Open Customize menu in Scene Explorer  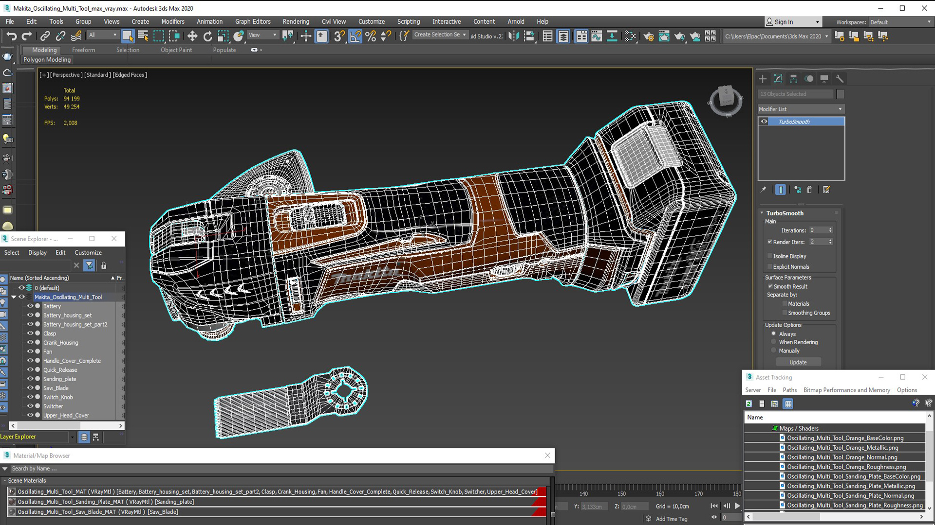(88, 252)
